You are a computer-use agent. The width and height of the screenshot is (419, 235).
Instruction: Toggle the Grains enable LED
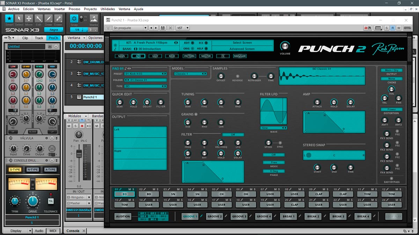(x=196, y=114)
